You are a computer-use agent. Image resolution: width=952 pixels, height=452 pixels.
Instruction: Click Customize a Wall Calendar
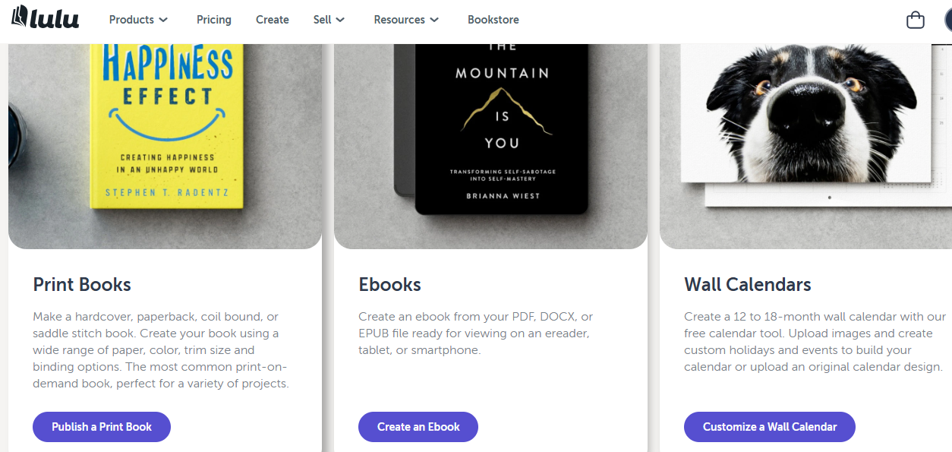[769, 426]
